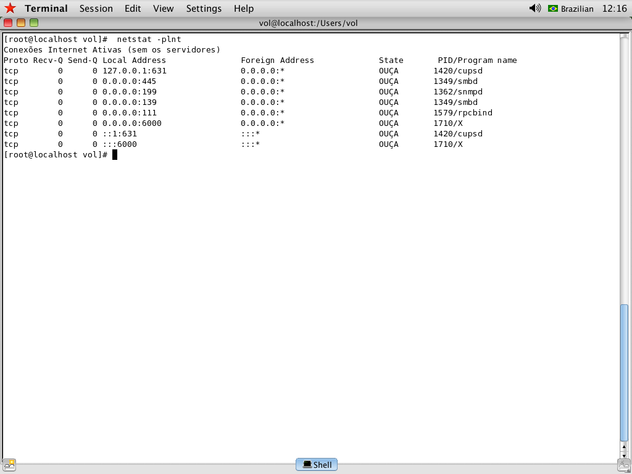
Task: Click the text '127.0.0.1:631'
Action: (134, 71)
